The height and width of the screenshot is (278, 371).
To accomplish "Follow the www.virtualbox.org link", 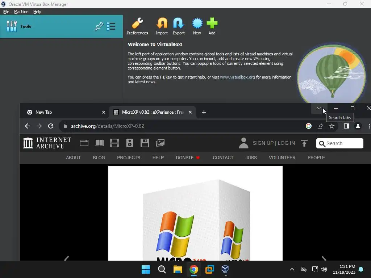I will point(237,77).
